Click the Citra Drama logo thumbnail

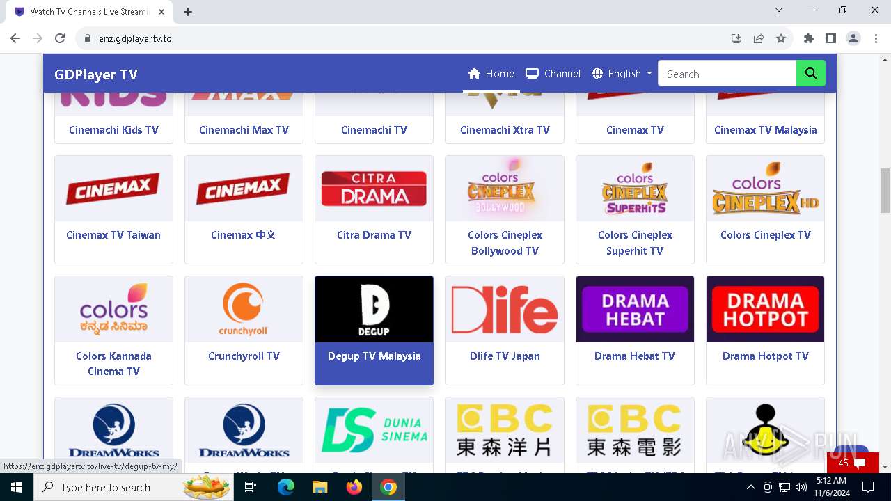(374, 189)
